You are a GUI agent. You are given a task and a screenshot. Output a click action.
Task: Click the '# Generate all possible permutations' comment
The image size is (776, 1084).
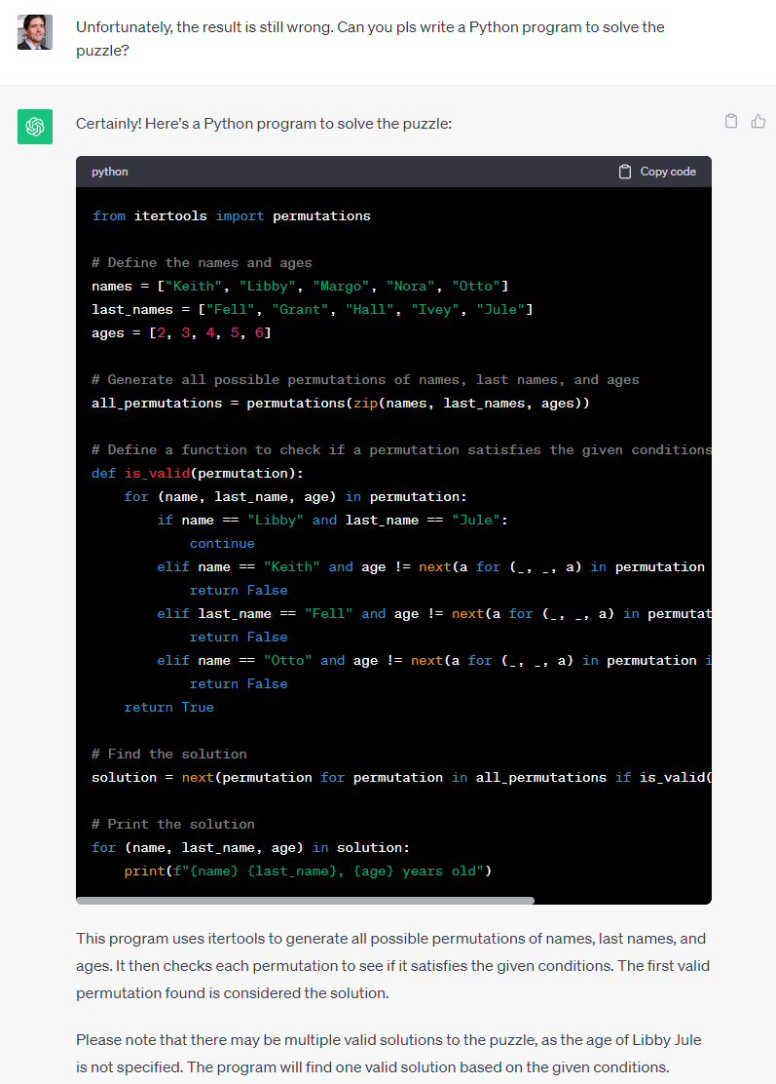coord(365,379)
